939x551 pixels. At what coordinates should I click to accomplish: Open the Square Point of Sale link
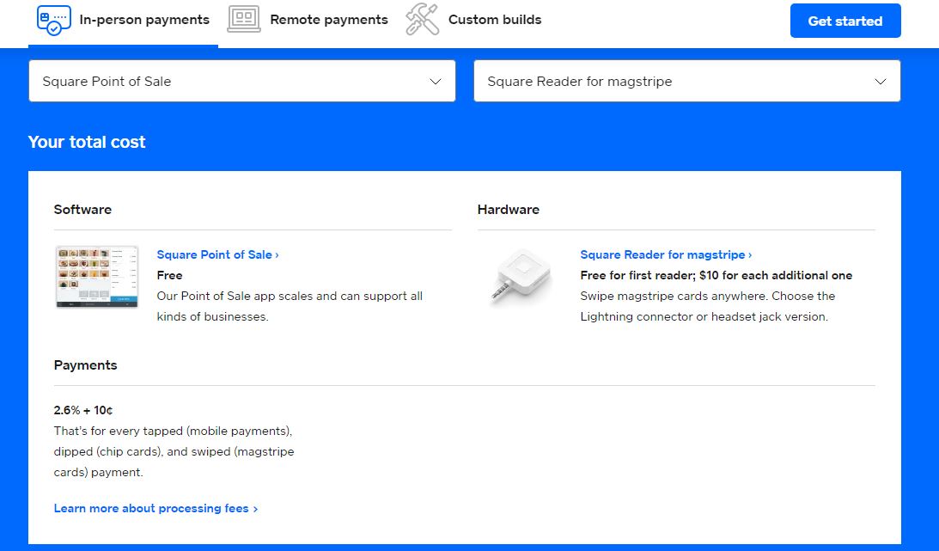pyautogui.click(x=217, y=254)
